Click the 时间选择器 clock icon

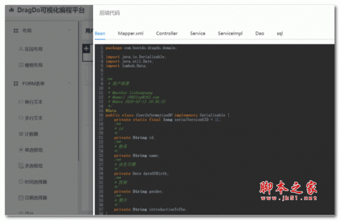[21, 181]
